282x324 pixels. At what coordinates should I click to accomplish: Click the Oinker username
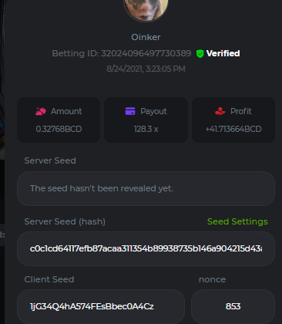click(146, 37)
